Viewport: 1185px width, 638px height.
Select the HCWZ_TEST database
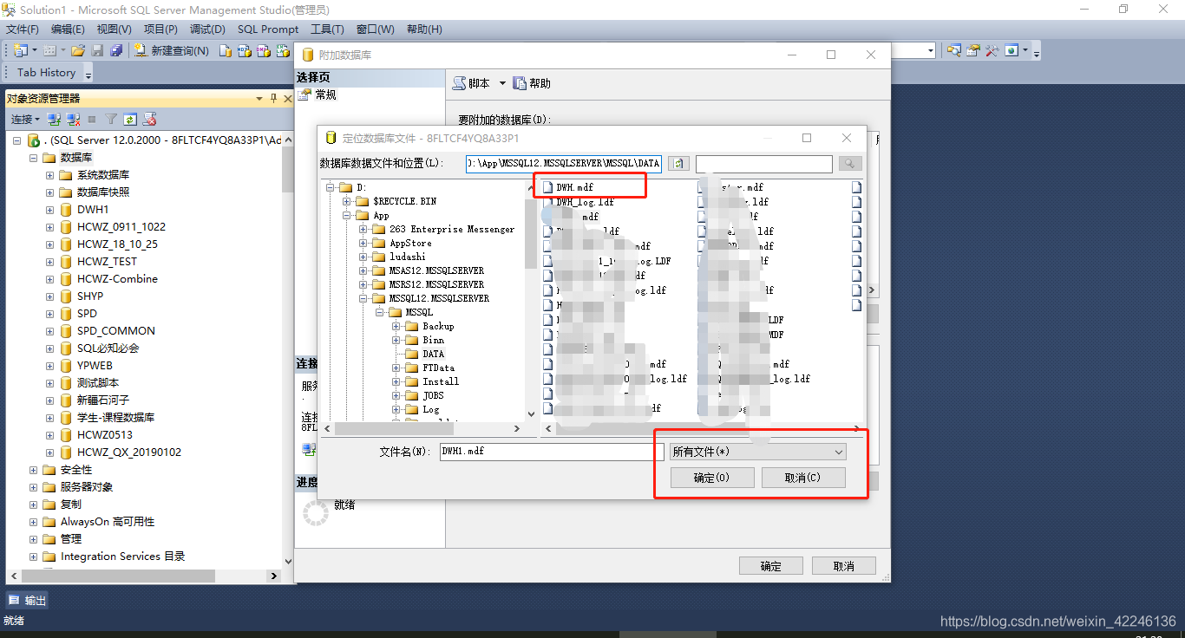107,262
